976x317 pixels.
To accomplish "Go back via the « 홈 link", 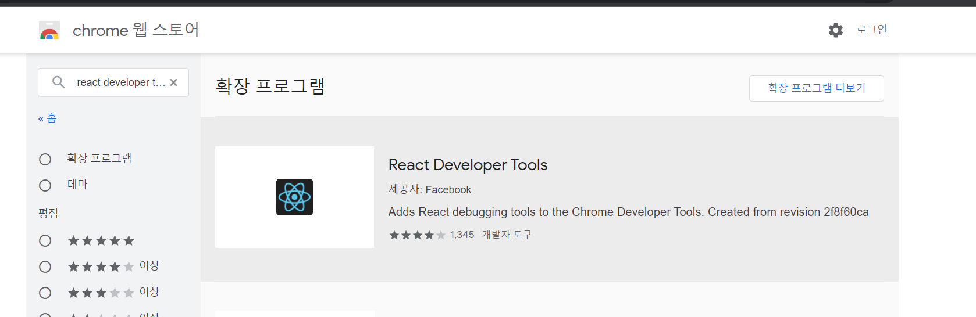I will click(x=48, y=118).
